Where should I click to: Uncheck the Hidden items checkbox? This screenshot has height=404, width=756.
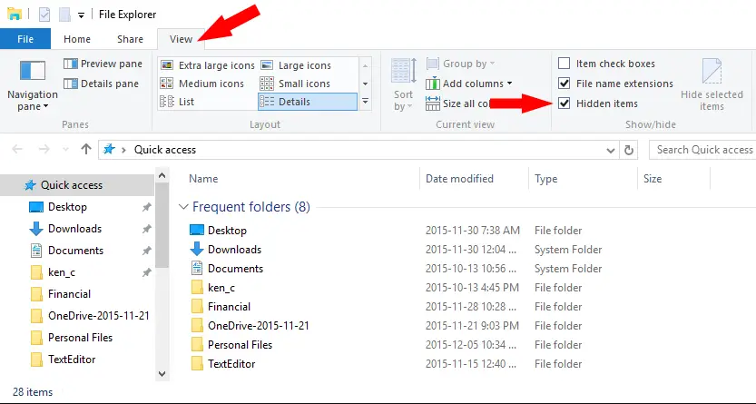tap(565, 103)
